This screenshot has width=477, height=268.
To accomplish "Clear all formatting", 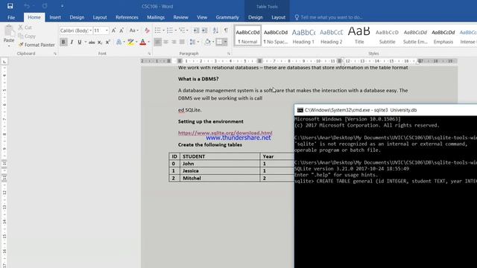I will pyautogui.click(x=148, y=31).
